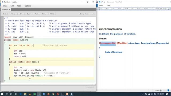The image size is (171, 96).
Task: Click the FUNCTION DEFINITION heading in WordPad
Action: tap(111, 29)
